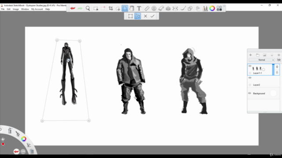This screenshot has width=282, height=158.
Task: Open the Draw Styles shapes tool
Action: coord(190,8)
